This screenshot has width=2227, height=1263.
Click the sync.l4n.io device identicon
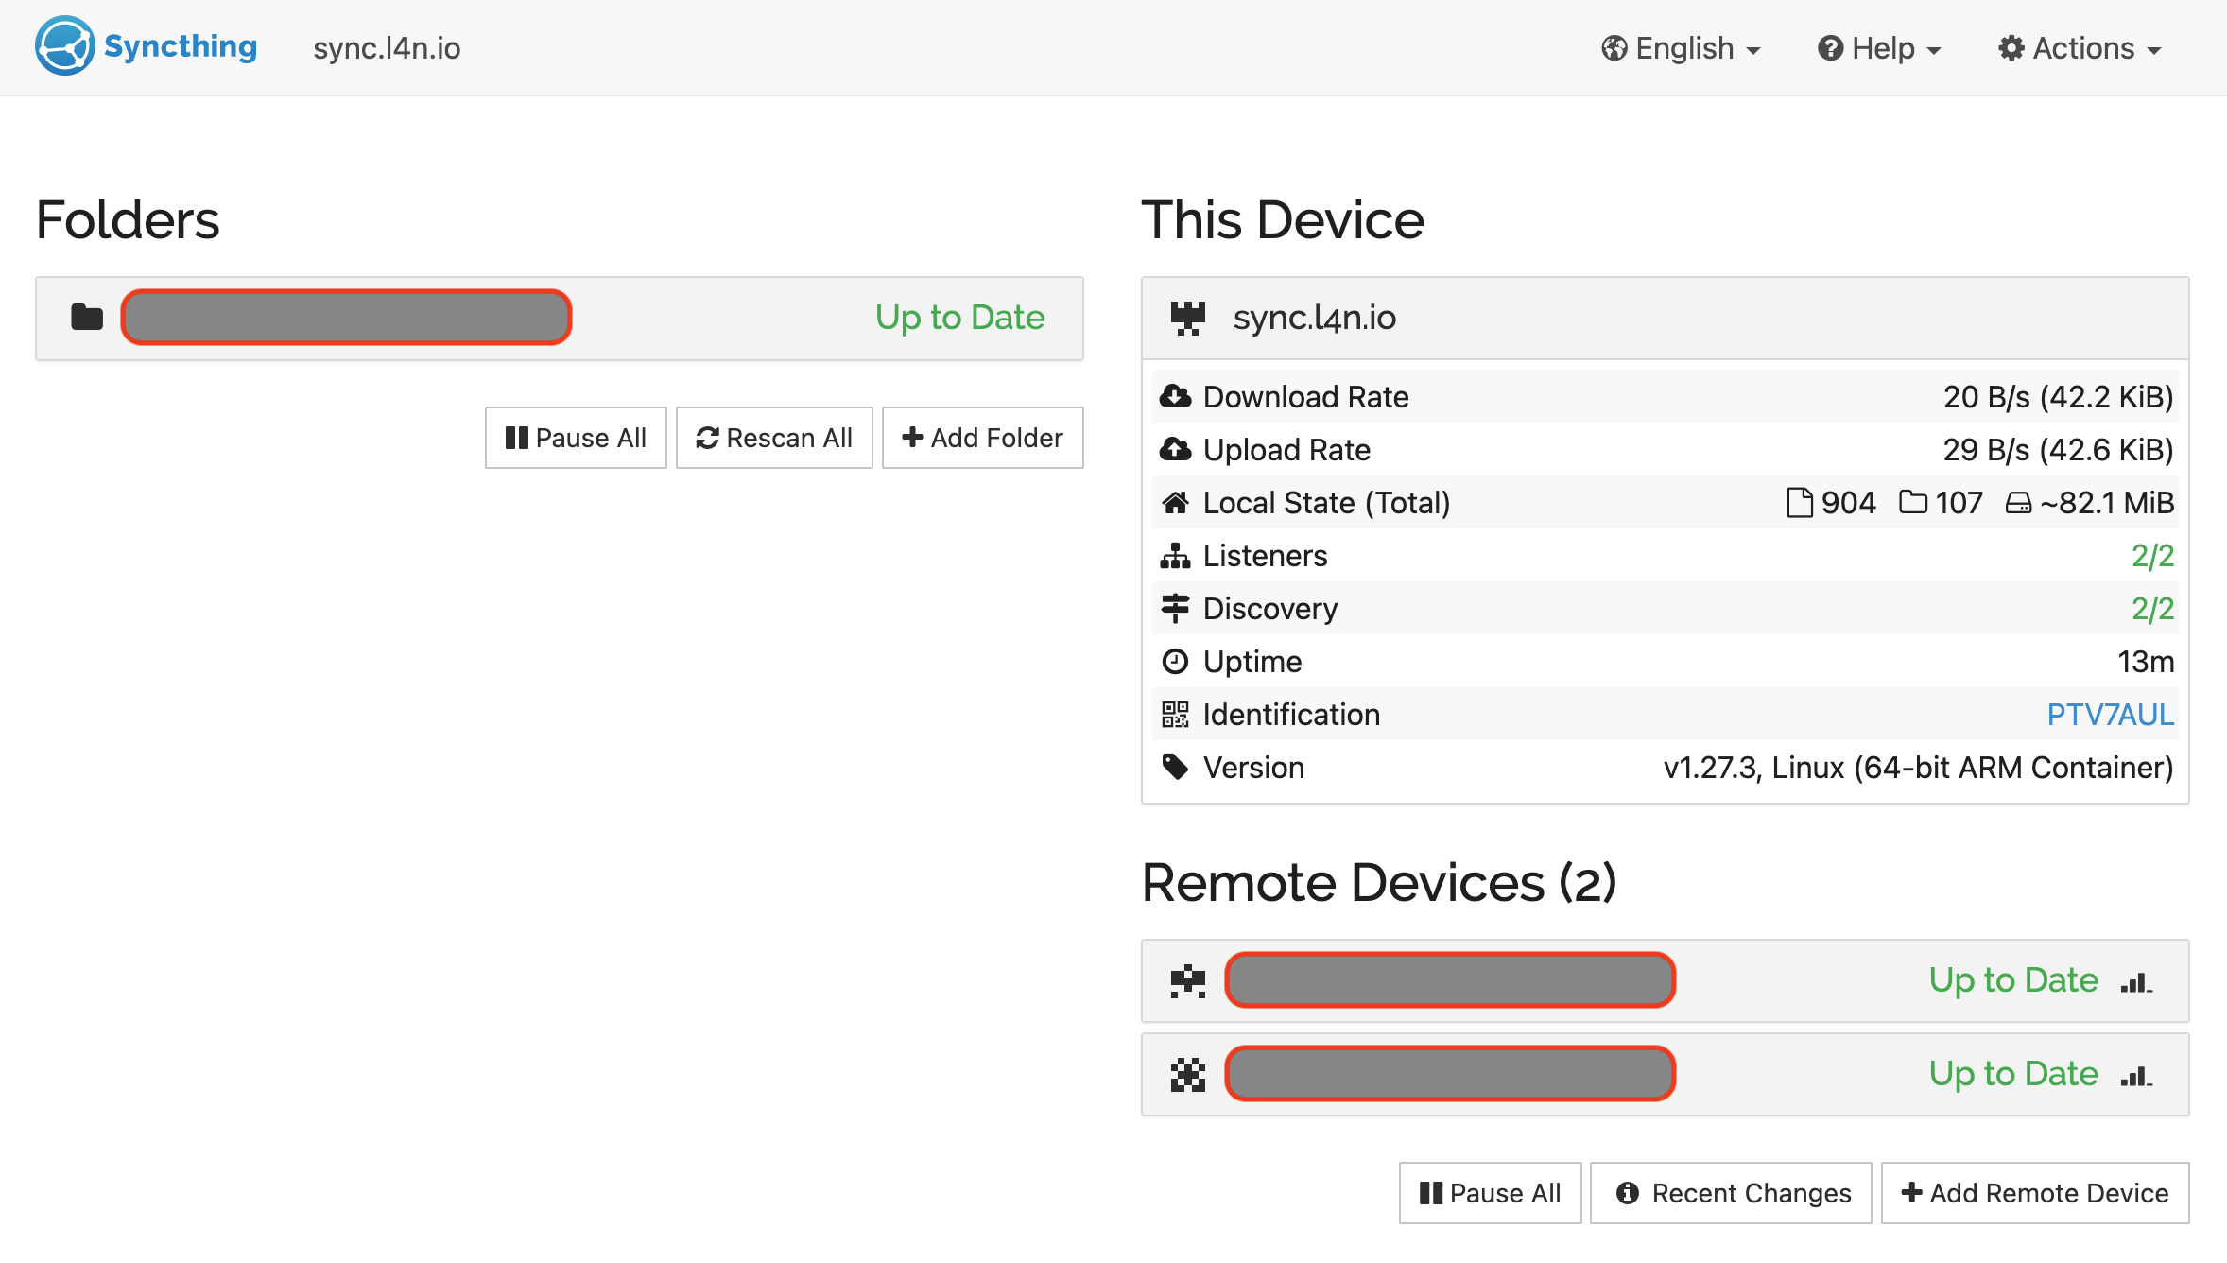coord(1187,318)
